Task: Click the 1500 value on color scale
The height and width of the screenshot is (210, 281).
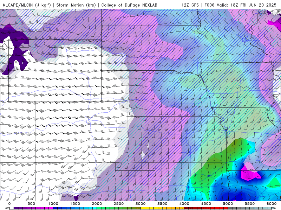Action: point(75,204)
